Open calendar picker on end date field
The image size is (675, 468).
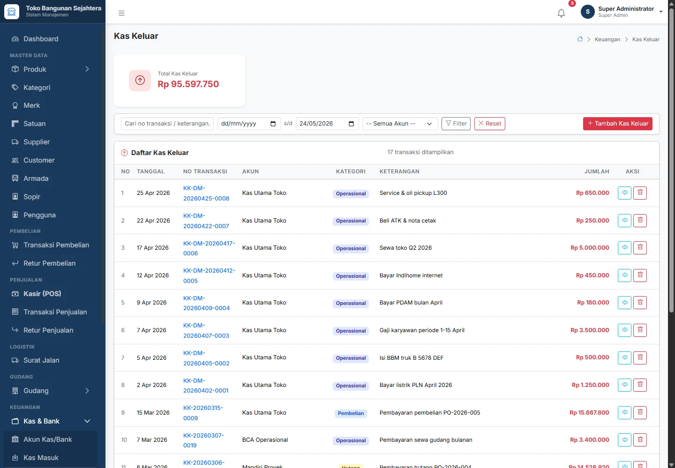352,124
